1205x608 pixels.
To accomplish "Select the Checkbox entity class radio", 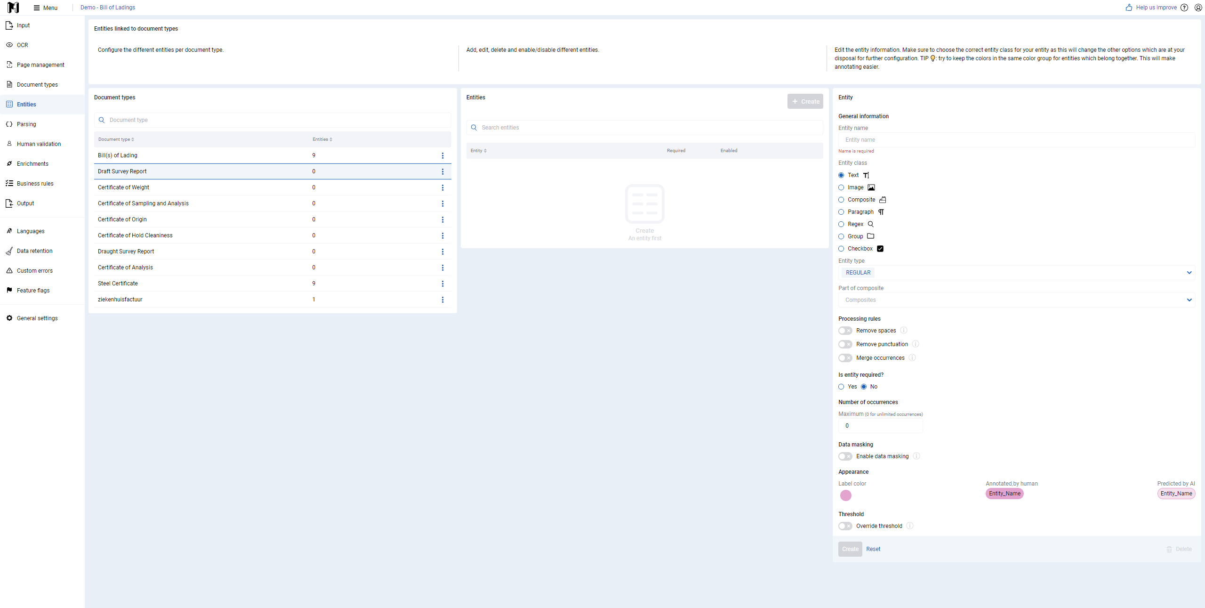I will pos(841,249).
